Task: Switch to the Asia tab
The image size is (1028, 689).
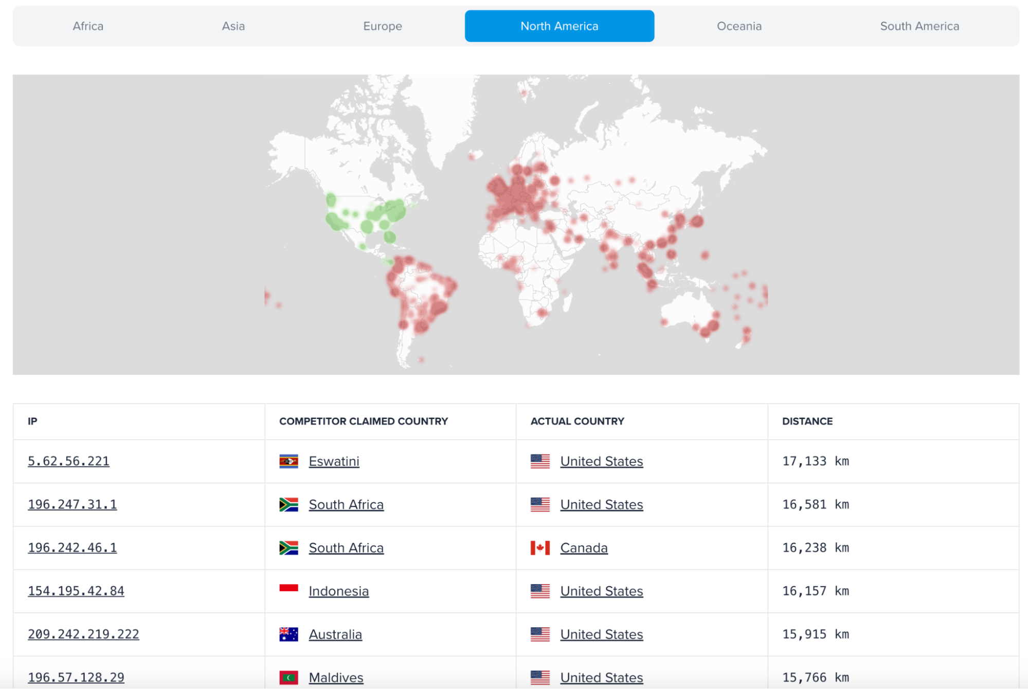Action: tap(233, 26)
